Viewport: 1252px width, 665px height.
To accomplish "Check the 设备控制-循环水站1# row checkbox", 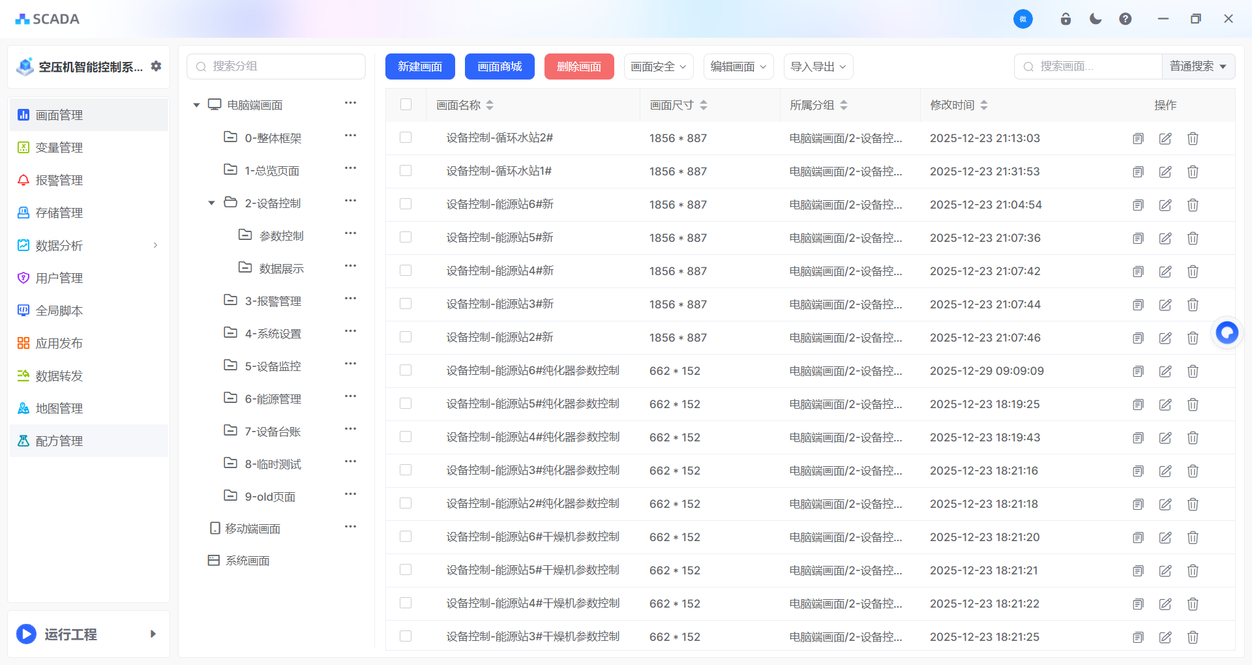I will coord(406,171).
